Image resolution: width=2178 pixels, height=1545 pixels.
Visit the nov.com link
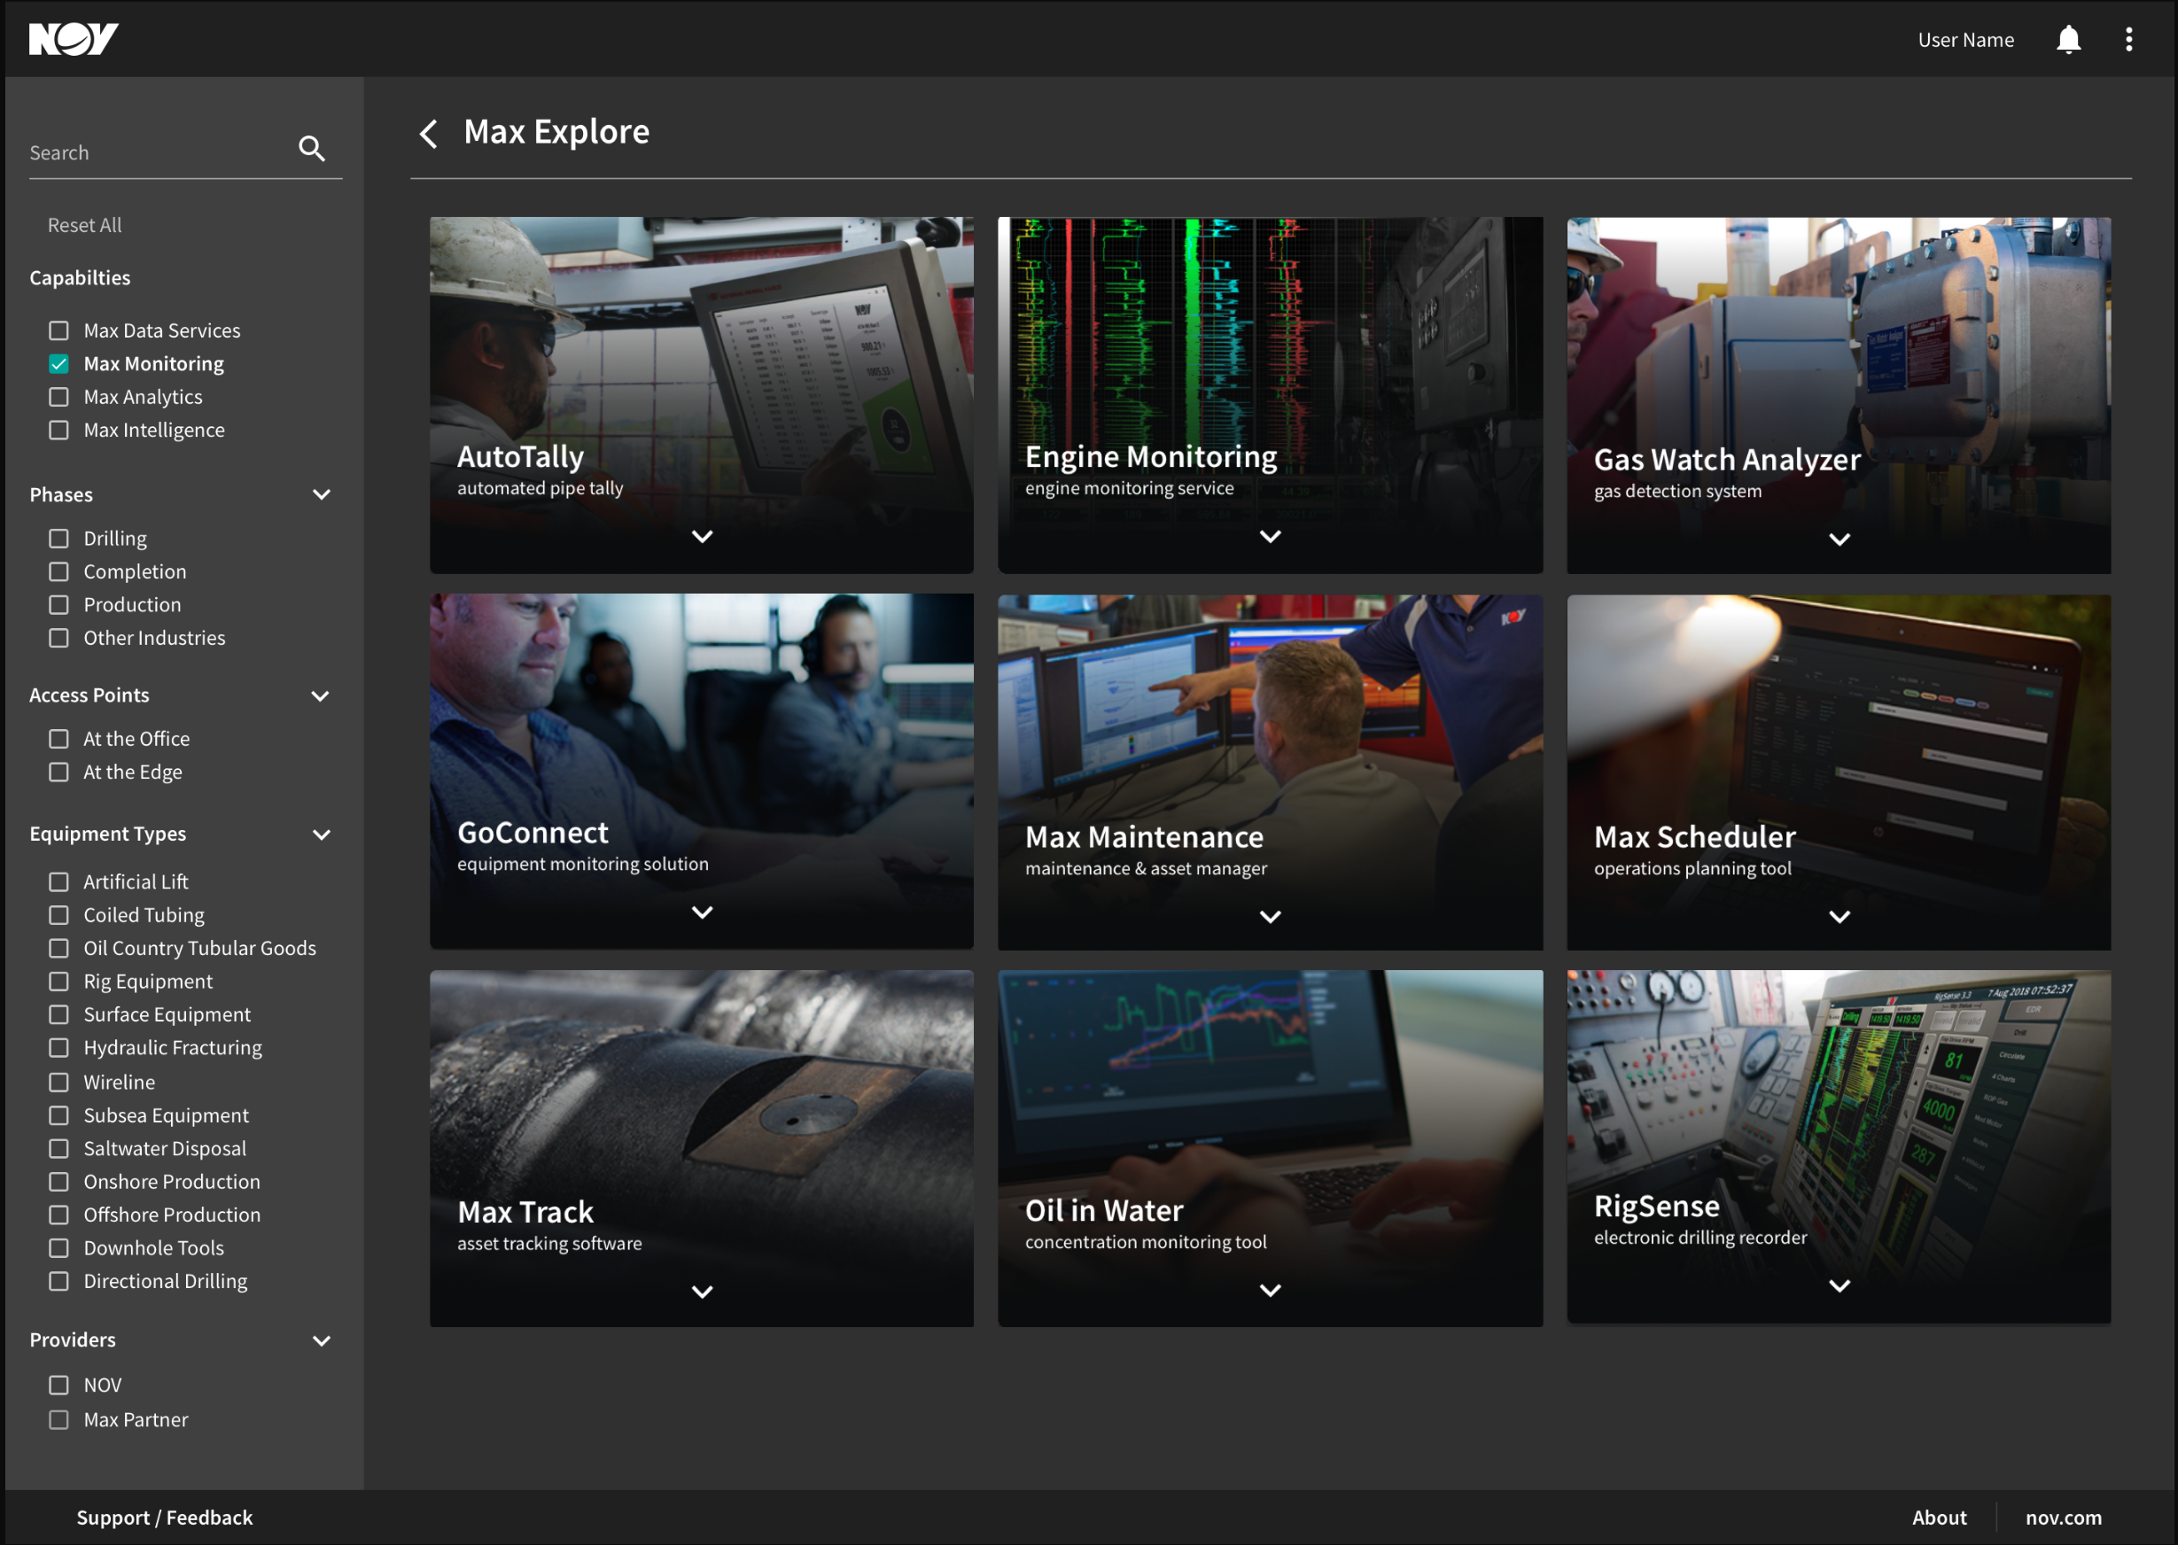2063,1518
